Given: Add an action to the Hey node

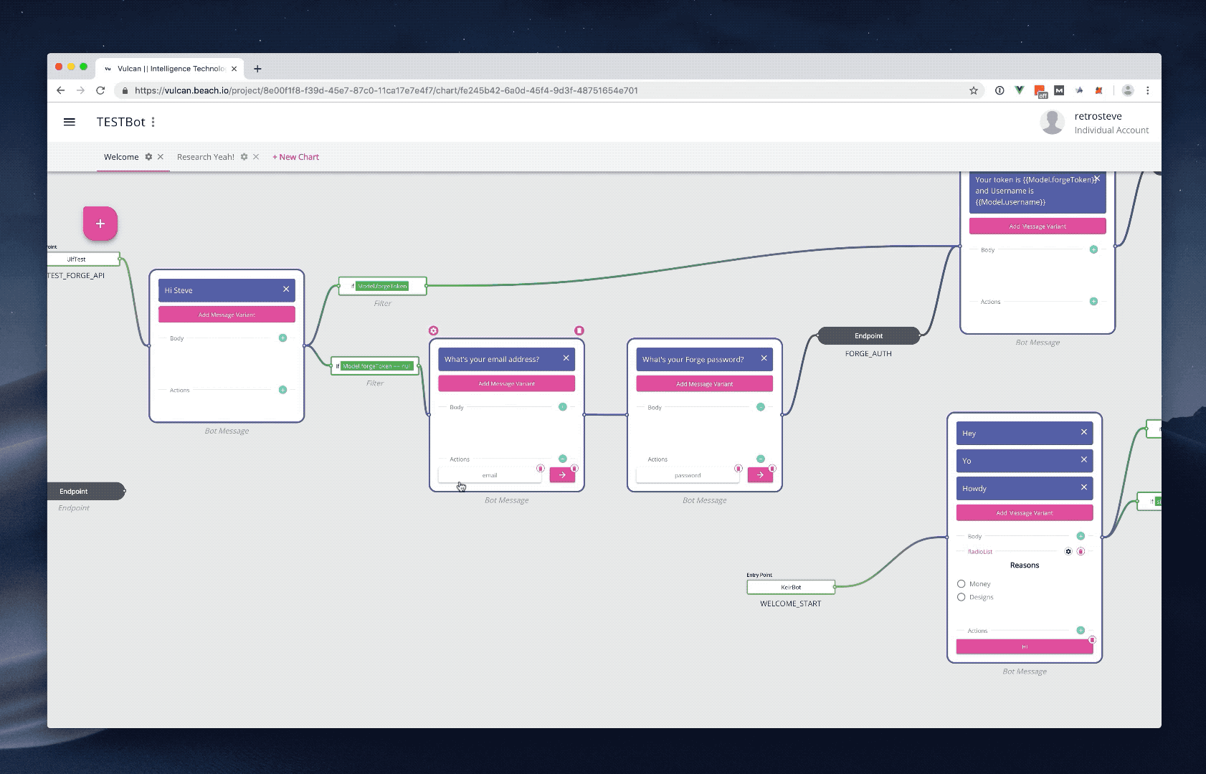Looking at the screenshot, I should (1081, 631).
